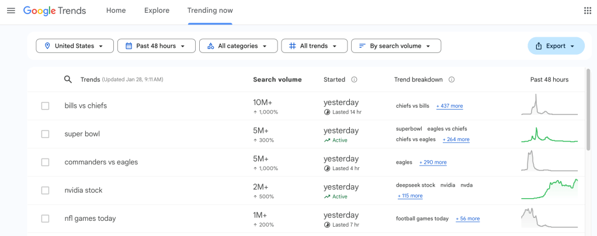Screen dimensions: 597x236
Task: Go to the Home tab
Action: pyautogui.click(x=116, y=10)
